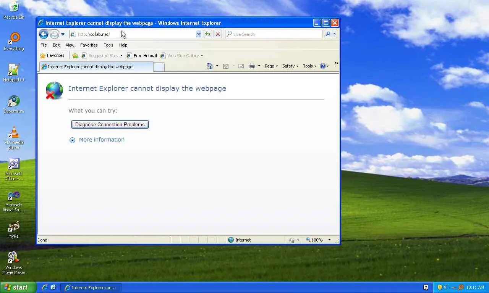
Task: Open the Safety command bar menu
Action: pos(290,66)
